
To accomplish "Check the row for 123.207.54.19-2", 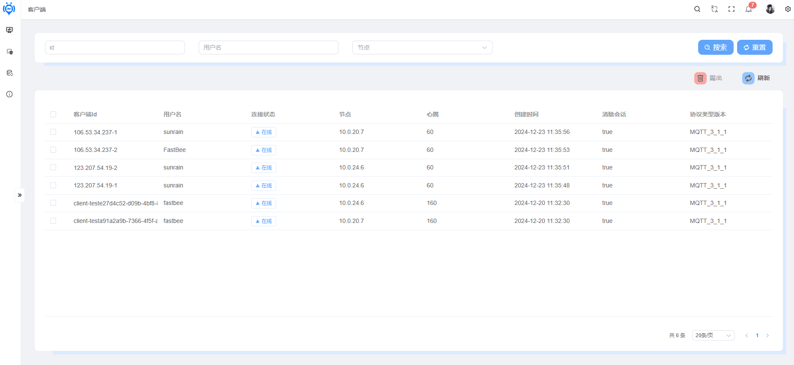I will point(53,167).
